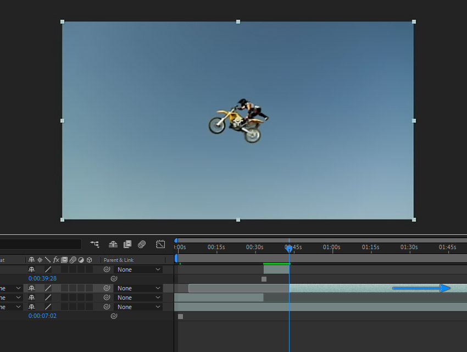Open the first layer's Parent None dropdown
Viewport: 467px width, 352px height.
click(138, 269)
